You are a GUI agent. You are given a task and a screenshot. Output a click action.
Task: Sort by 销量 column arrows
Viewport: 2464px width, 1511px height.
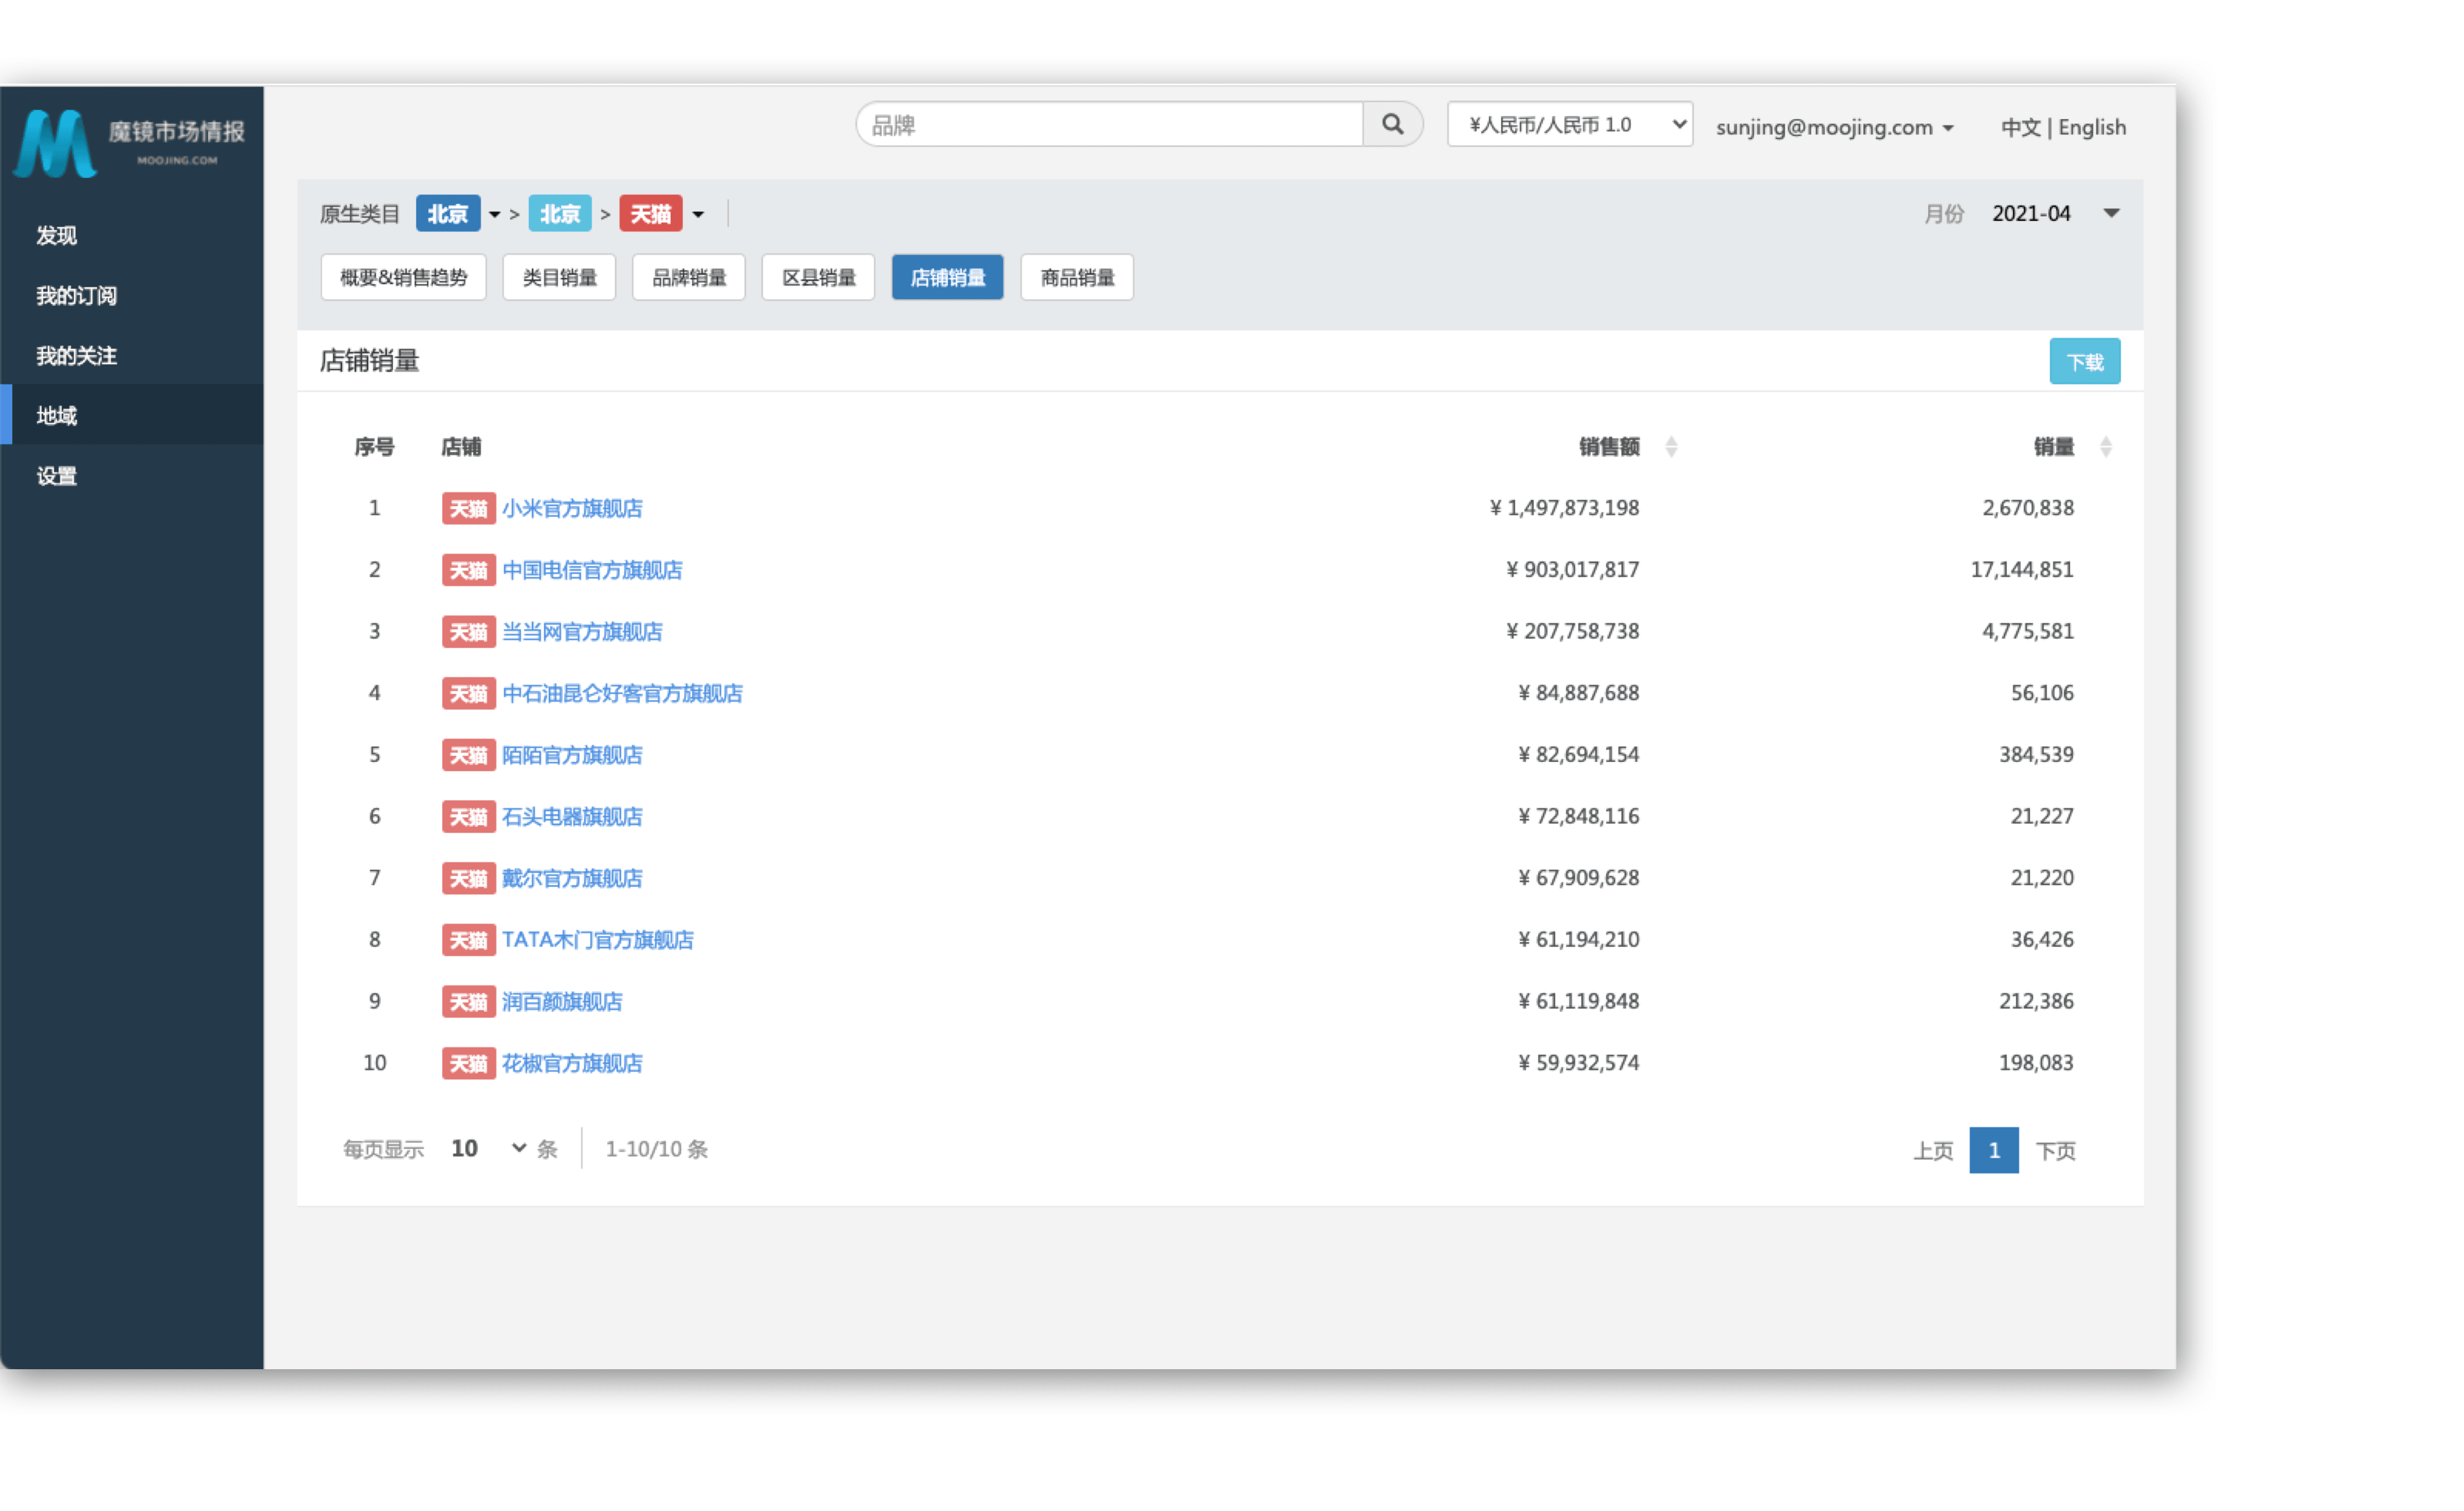click(x=2105, y=447)
